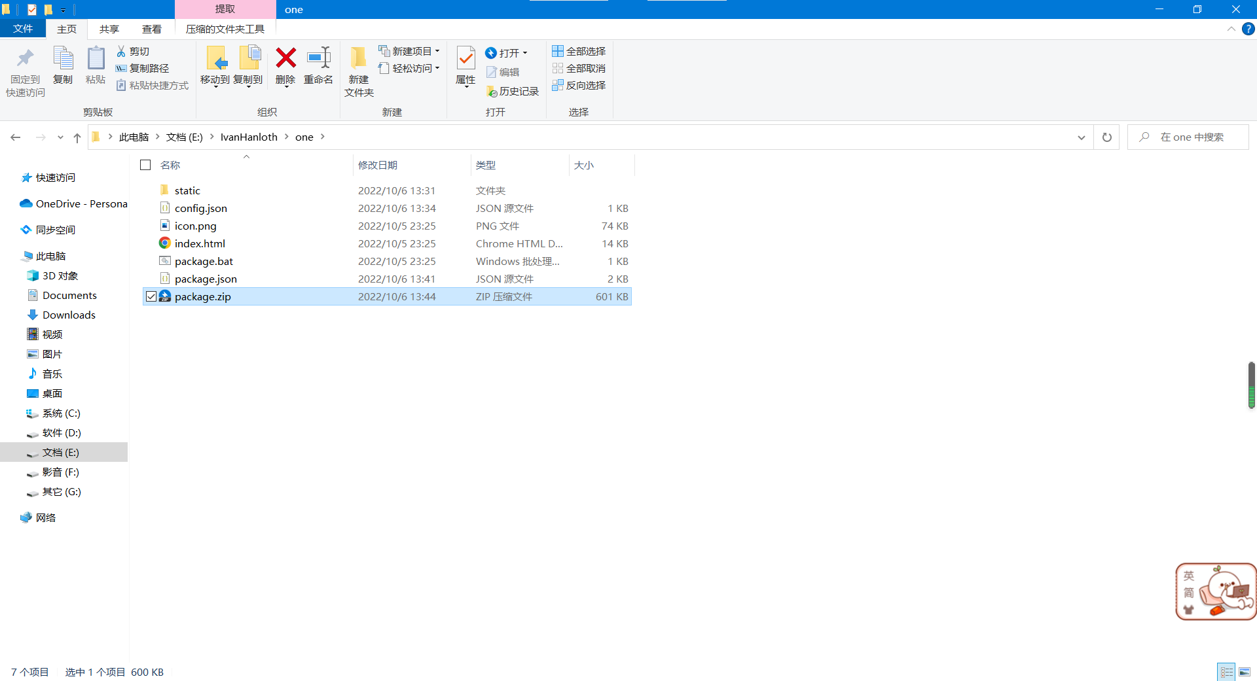The width and height of the screenshot is (1257, 681).
Task: Click the search box for folder one
Action: point(1192,137)
